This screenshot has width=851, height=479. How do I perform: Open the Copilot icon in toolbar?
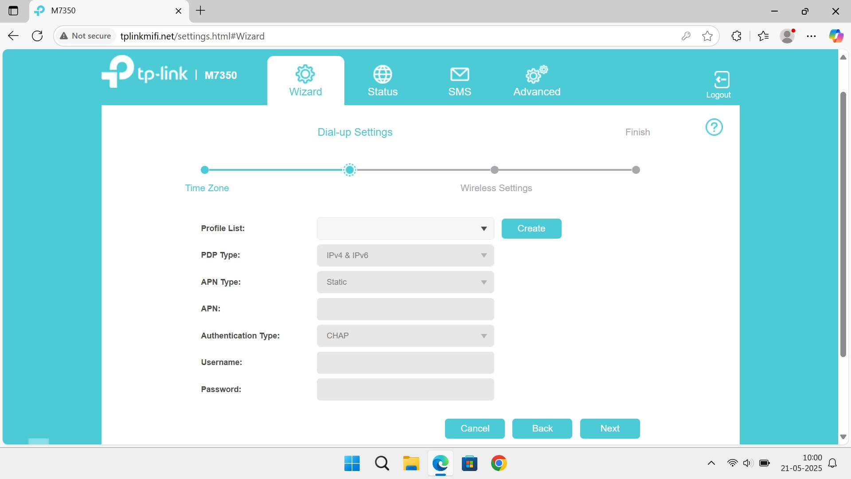836,36
